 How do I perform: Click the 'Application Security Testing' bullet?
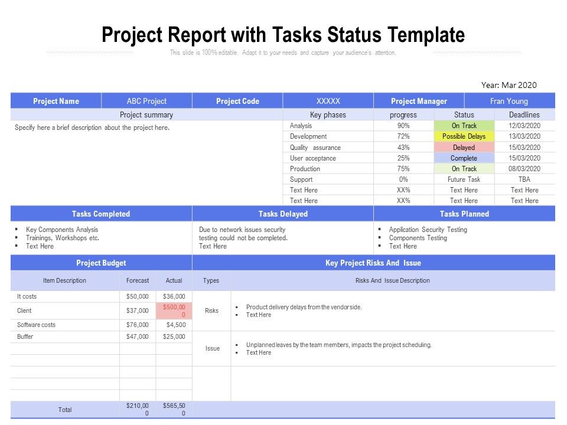428,230
